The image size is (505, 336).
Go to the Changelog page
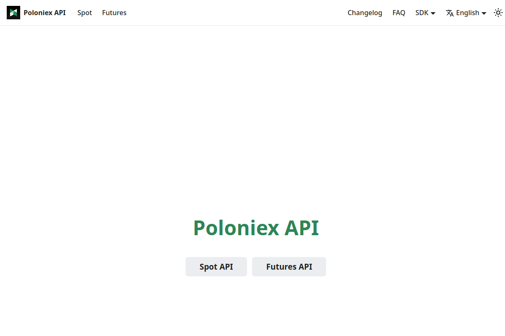pos(365,13)
